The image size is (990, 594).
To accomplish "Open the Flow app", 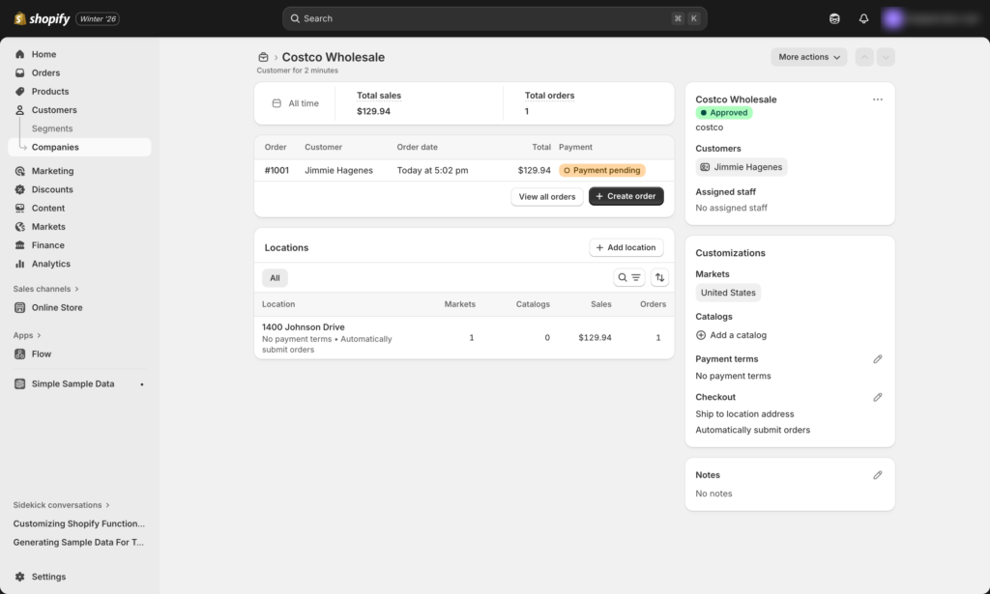I will [x=79, y=354].
